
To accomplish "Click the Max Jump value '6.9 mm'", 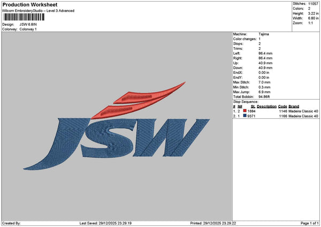I will coord(264,92).
